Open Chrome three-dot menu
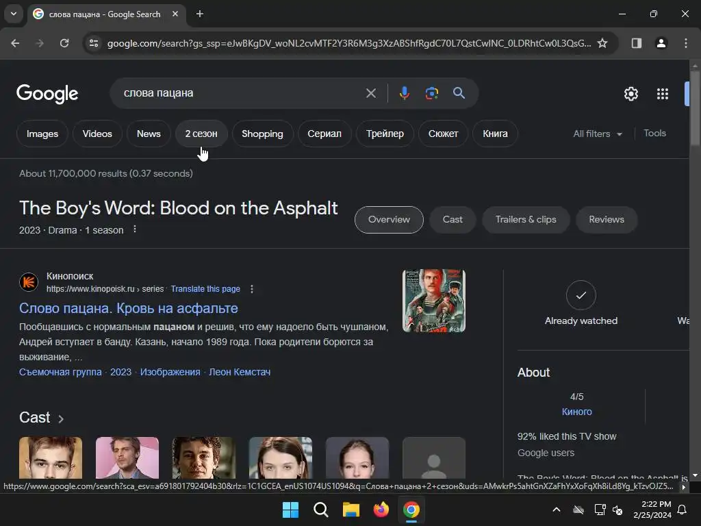 coord(686,43)
